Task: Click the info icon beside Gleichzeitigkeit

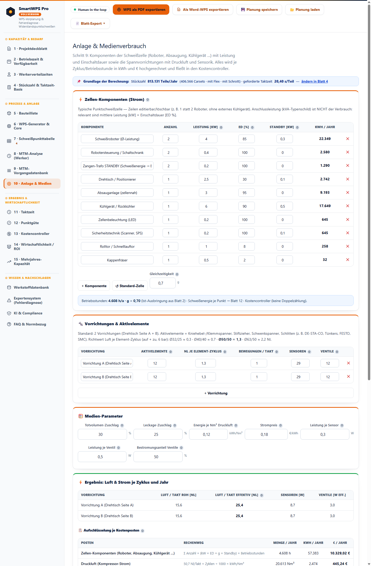Action: [177, 274]
